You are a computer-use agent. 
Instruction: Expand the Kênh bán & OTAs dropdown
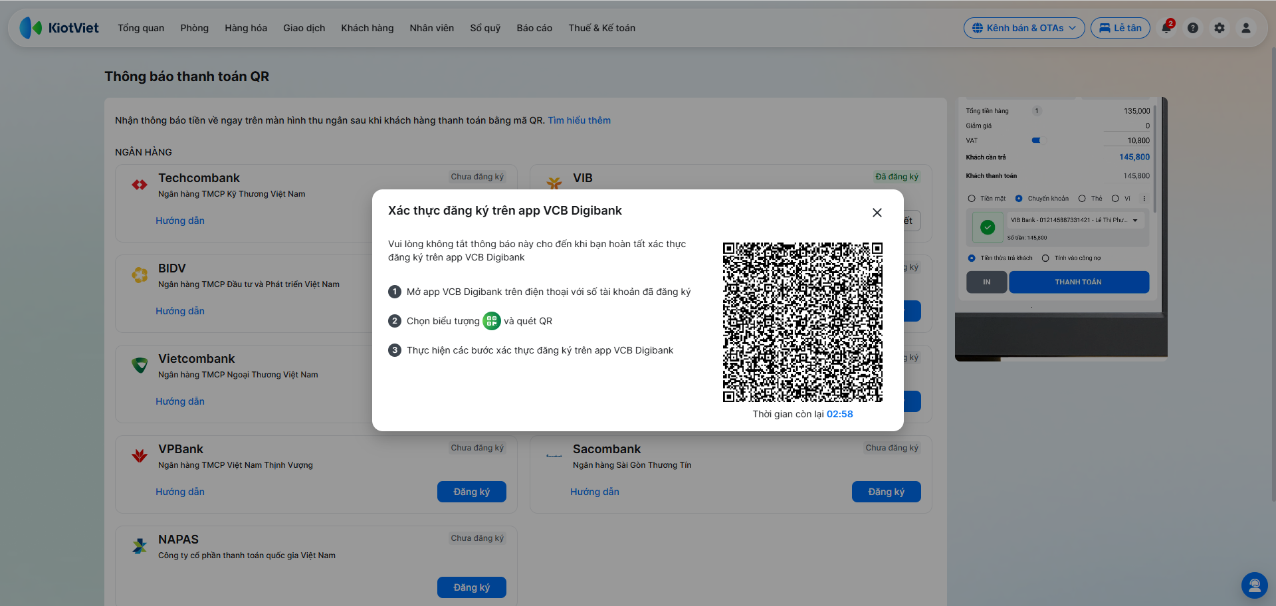(x=1024, y=28)
